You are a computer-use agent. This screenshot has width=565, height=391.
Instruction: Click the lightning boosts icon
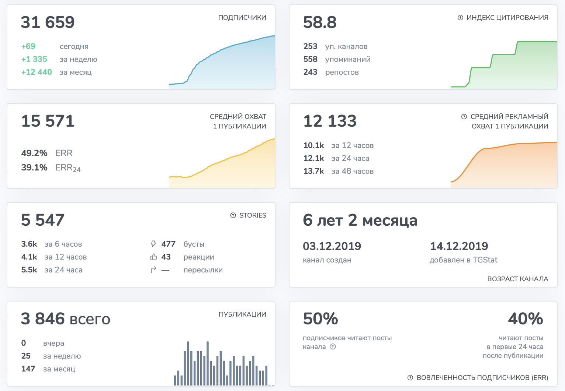154,244
